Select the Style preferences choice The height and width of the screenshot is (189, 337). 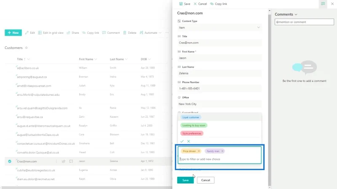coord(192,133)
